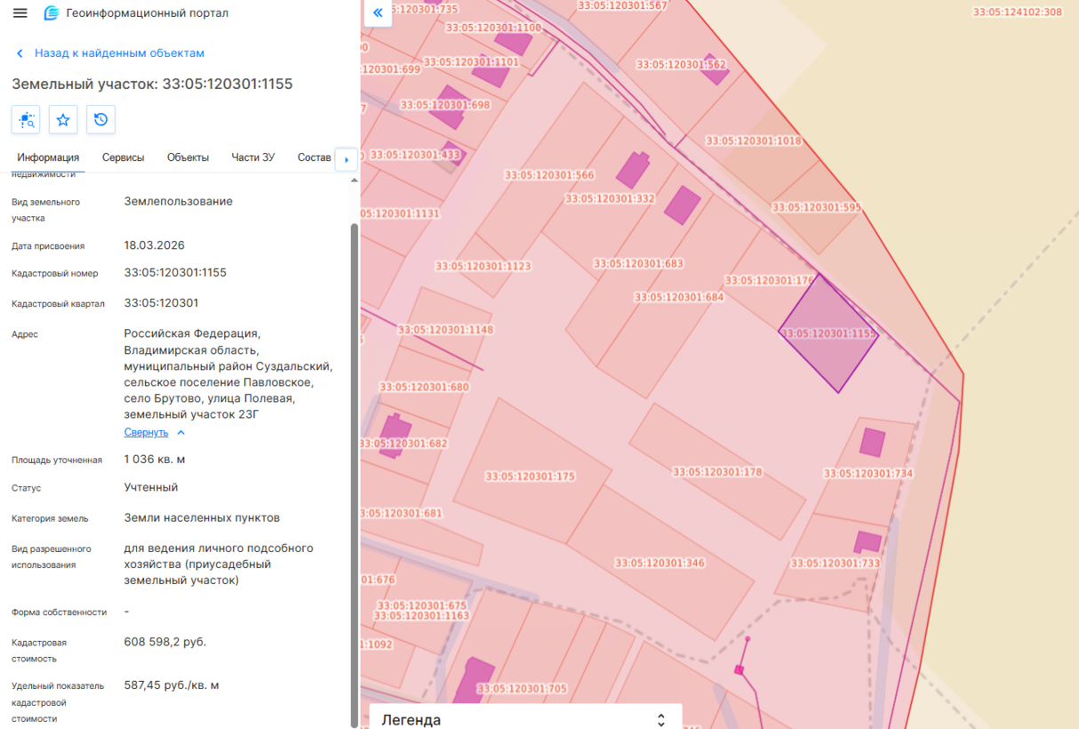Viewport: 1079px width, 729px height.
Task: Click the heading Земельный участок: 33:05:120301:1155
Action: click(x=152, y=84)
